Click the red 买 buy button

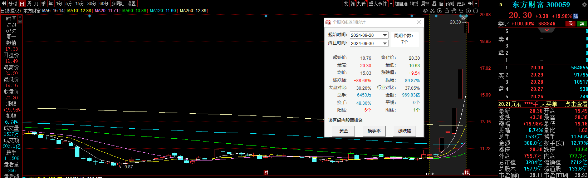click(570, 24)
